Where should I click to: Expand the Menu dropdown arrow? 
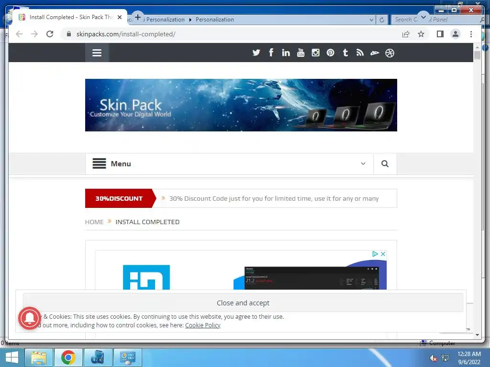pos(363,163)
